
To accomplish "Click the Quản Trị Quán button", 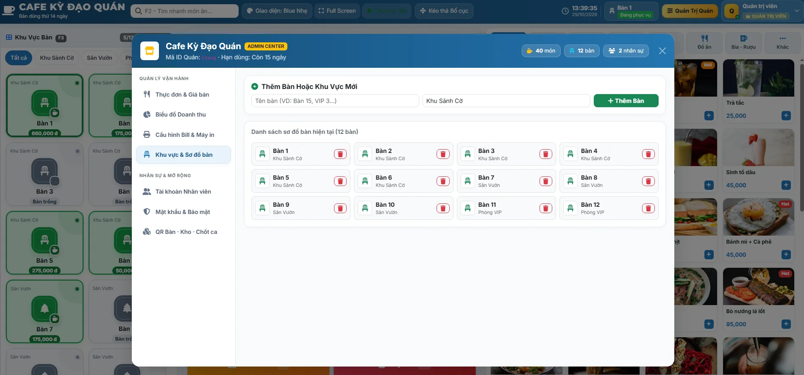I will (690, 11).
